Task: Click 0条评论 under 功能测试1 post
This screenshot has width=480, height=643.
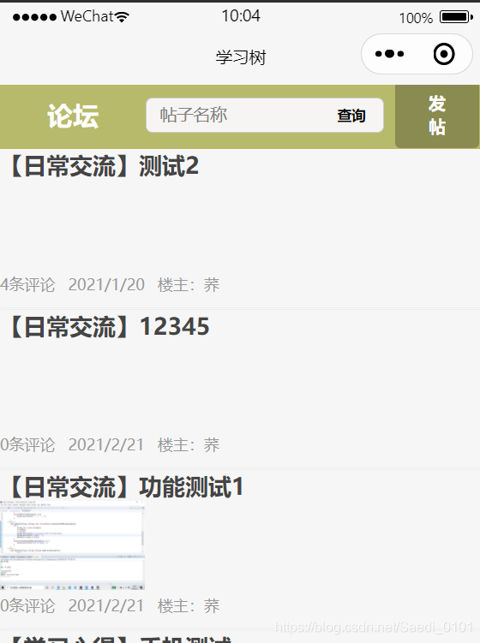Action: pos(27,605)
